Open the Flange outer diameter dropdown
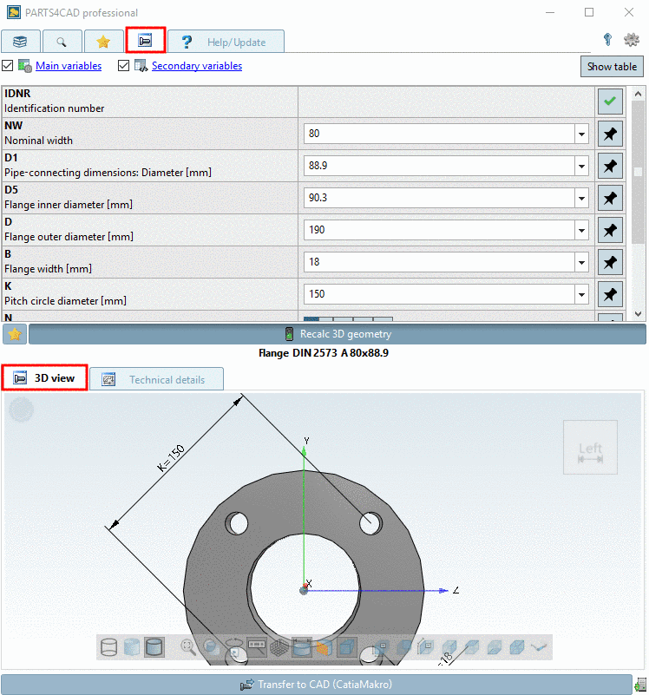This screenshot has width=649, height=695. (x=581, y=230)
